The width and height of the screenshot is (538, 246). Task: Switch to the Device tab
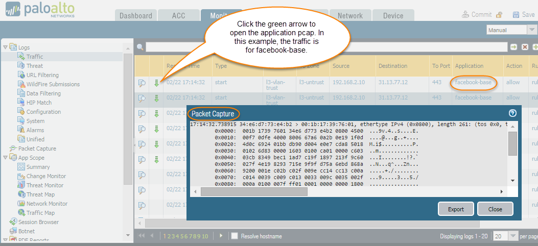[393, 15]
